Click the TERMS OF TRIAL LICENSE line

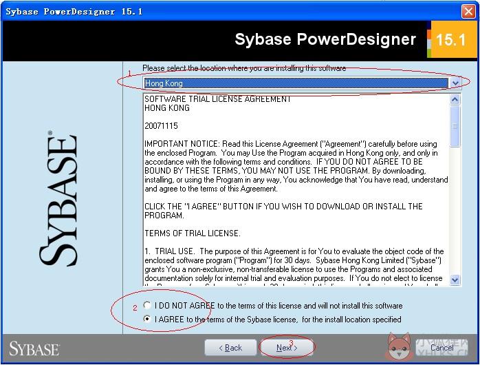point(193,233)
